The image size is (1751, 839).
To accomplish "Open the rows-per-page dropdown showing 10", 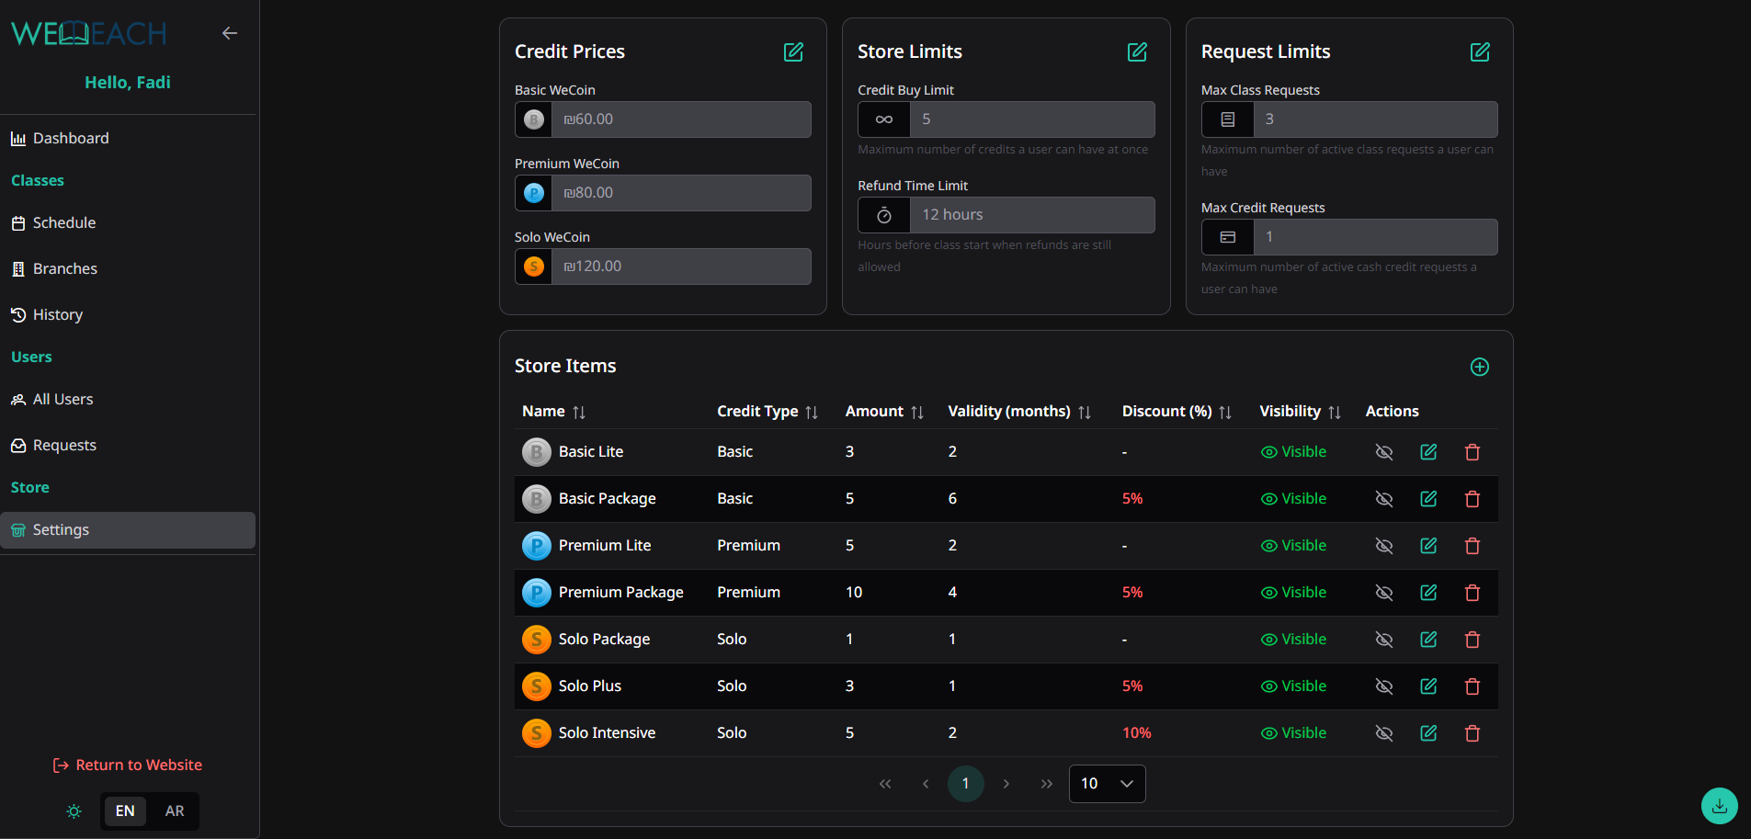I will point(1107,783).
